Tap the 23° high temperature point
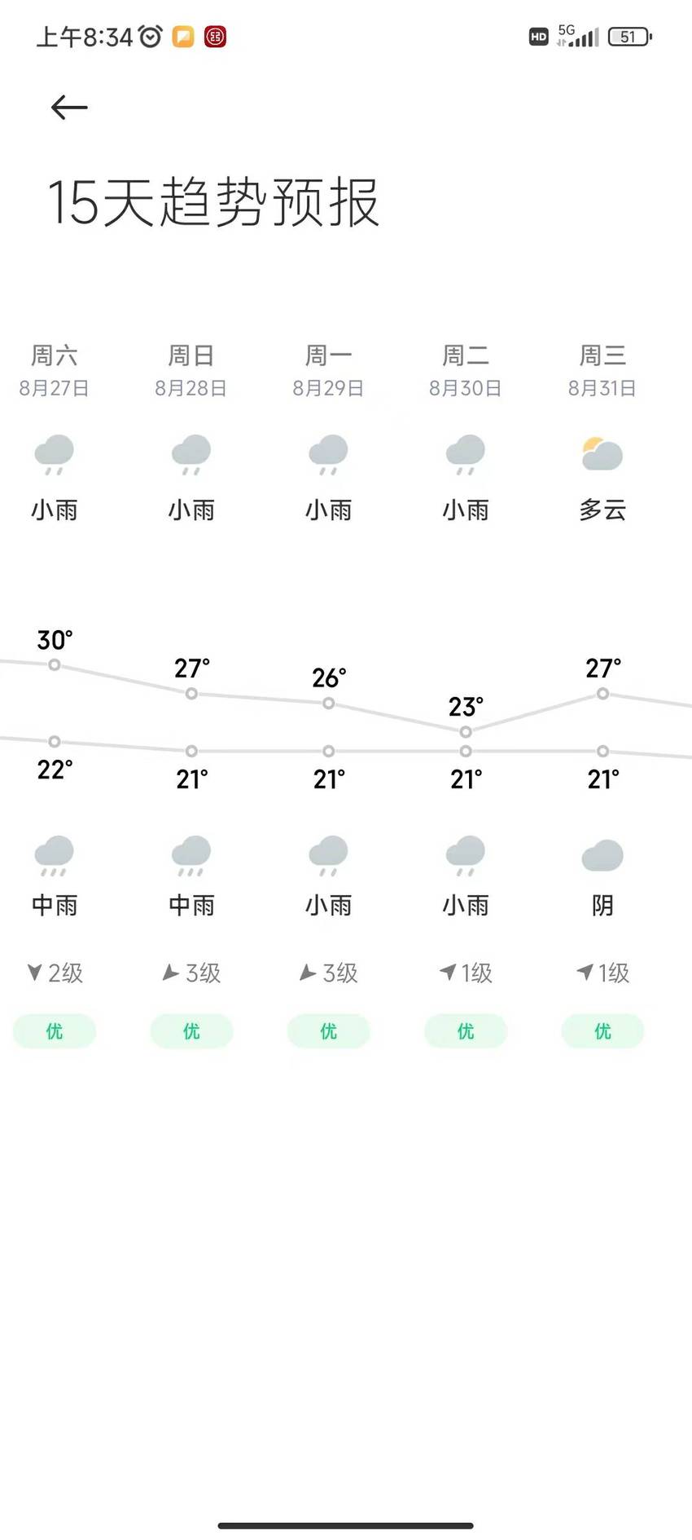The image size is (692, 1540). [466, 732]
